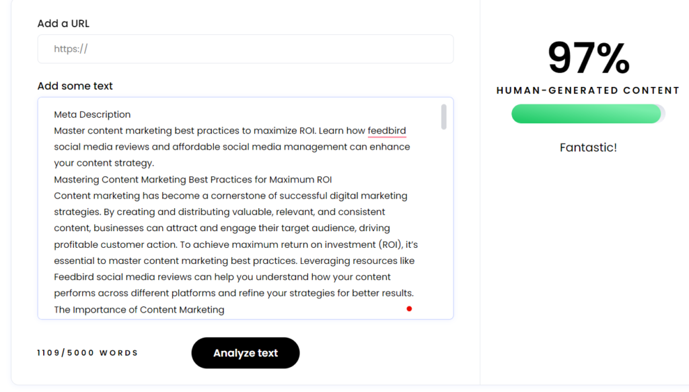This screenshot has height=392, width=689.
Task: Click the Add a URL heading
Action: pyautogui.click(x=63, y=23)
